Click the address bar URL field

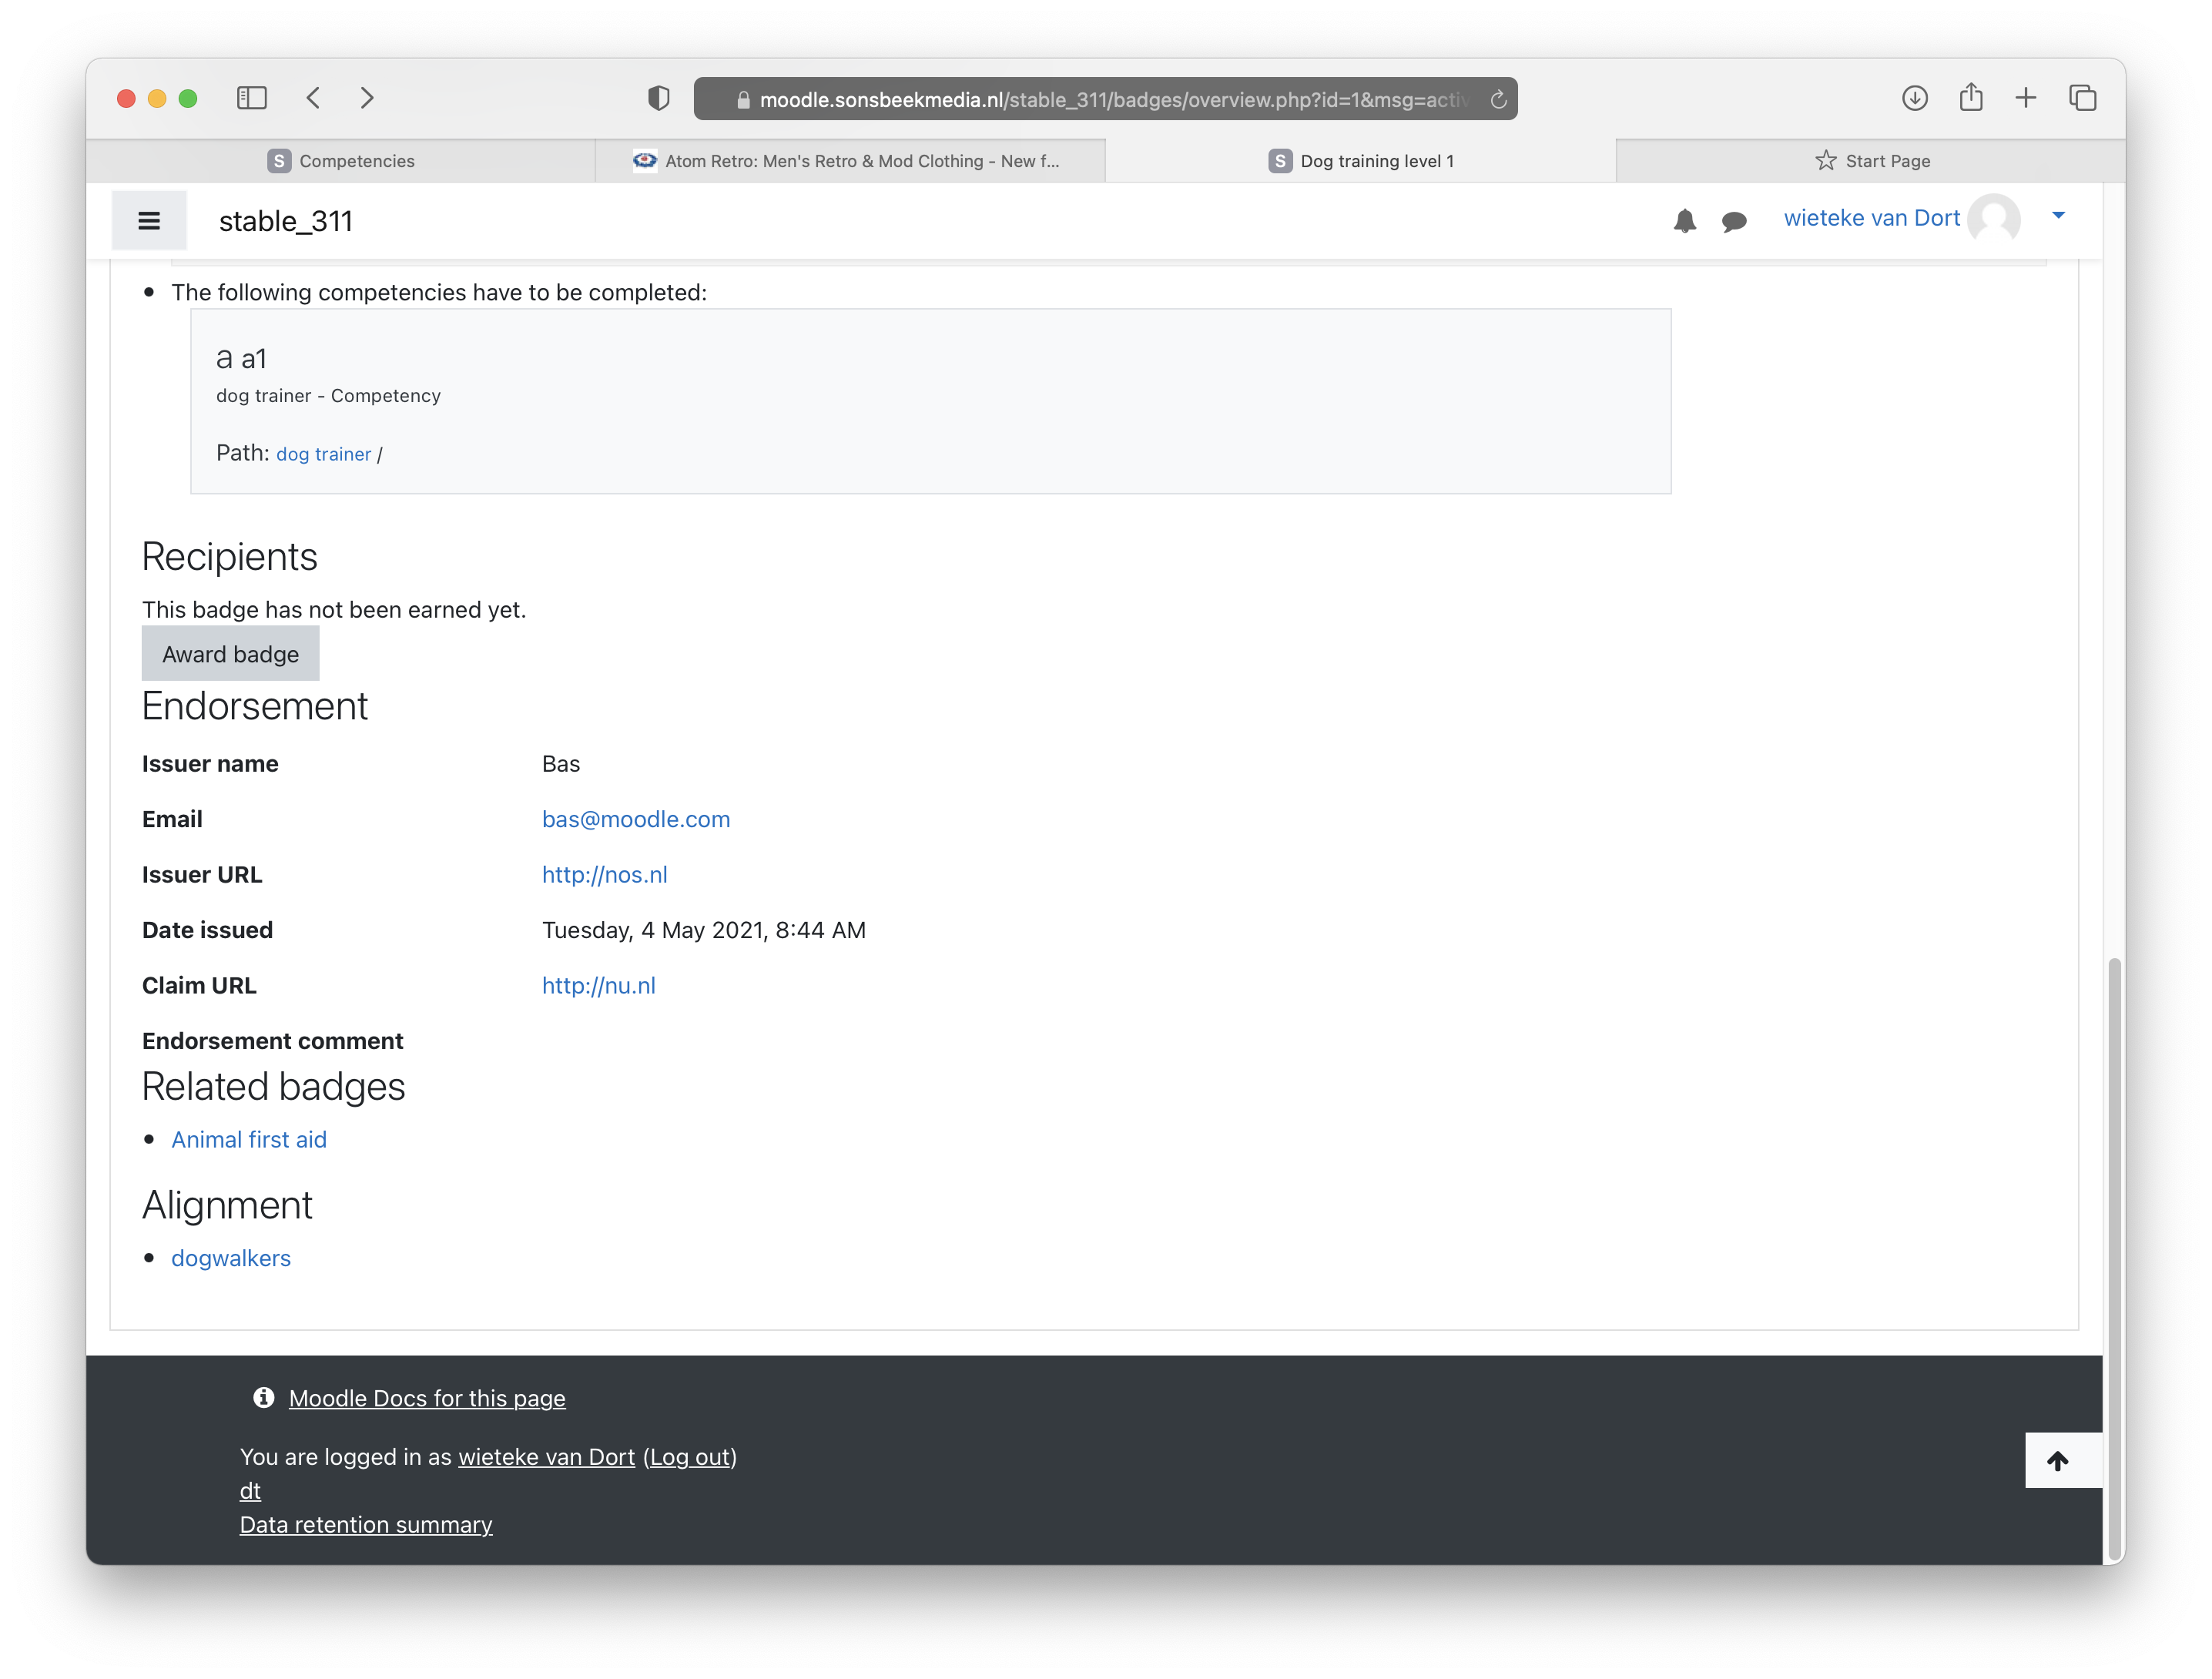1105,99
